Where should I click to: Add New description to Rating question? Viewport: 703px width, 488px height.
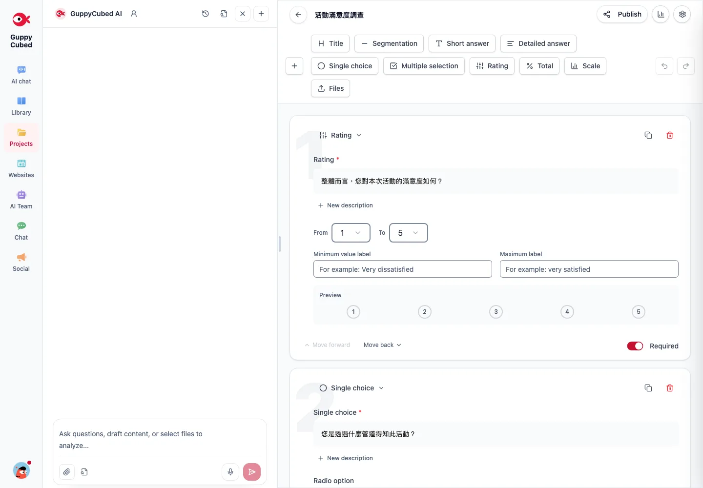point(345,205)
